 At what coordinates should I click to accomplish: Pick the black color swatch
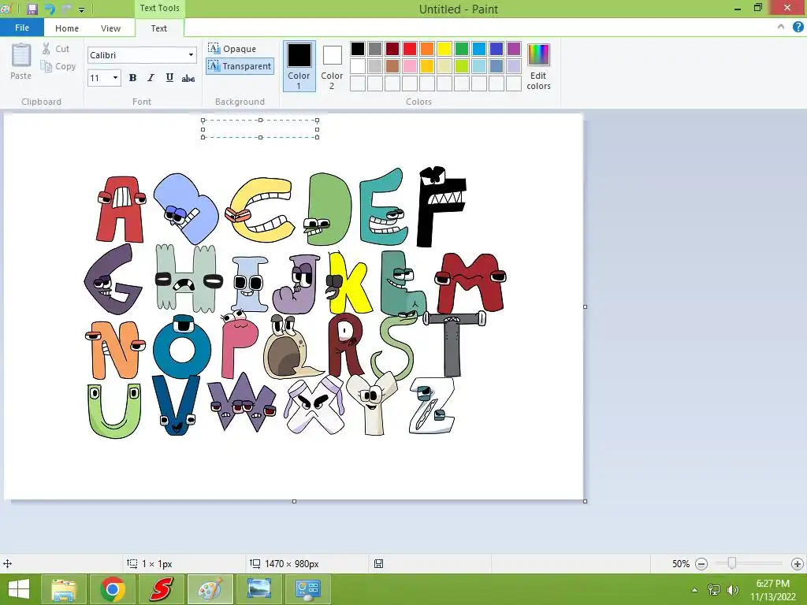click(358, 49)
